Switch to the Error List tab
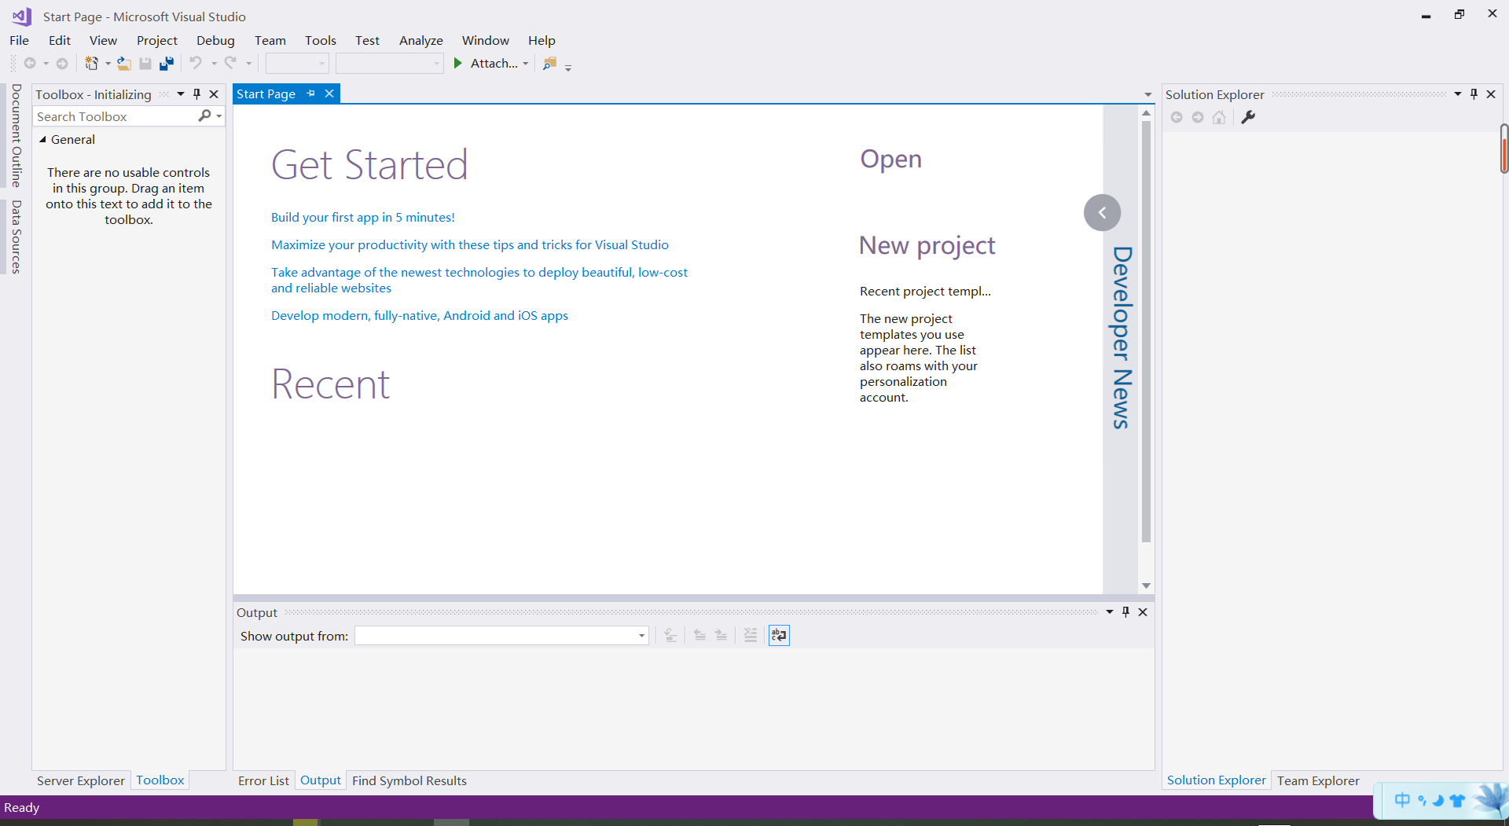The image size is (1509, 826). (x=263, y=780)
